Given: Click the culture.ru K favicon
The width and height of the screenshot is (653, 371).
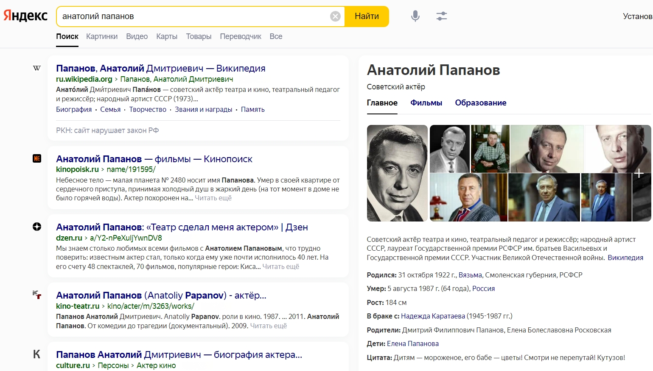Looking at the screenshot, I should [37, 354].
